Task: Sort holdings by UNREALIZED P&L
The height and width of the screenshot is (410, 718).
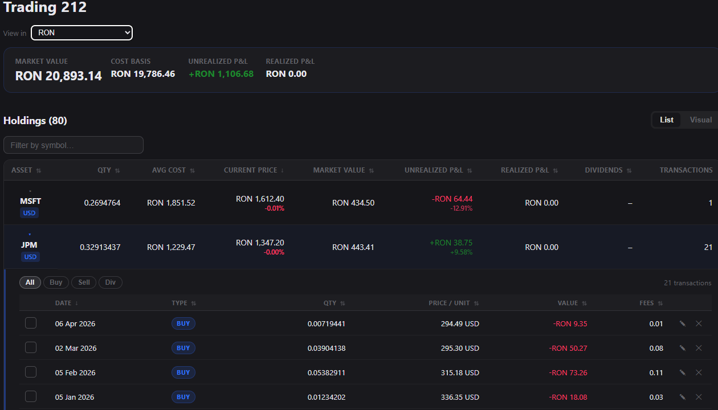Action: [438, 170]
